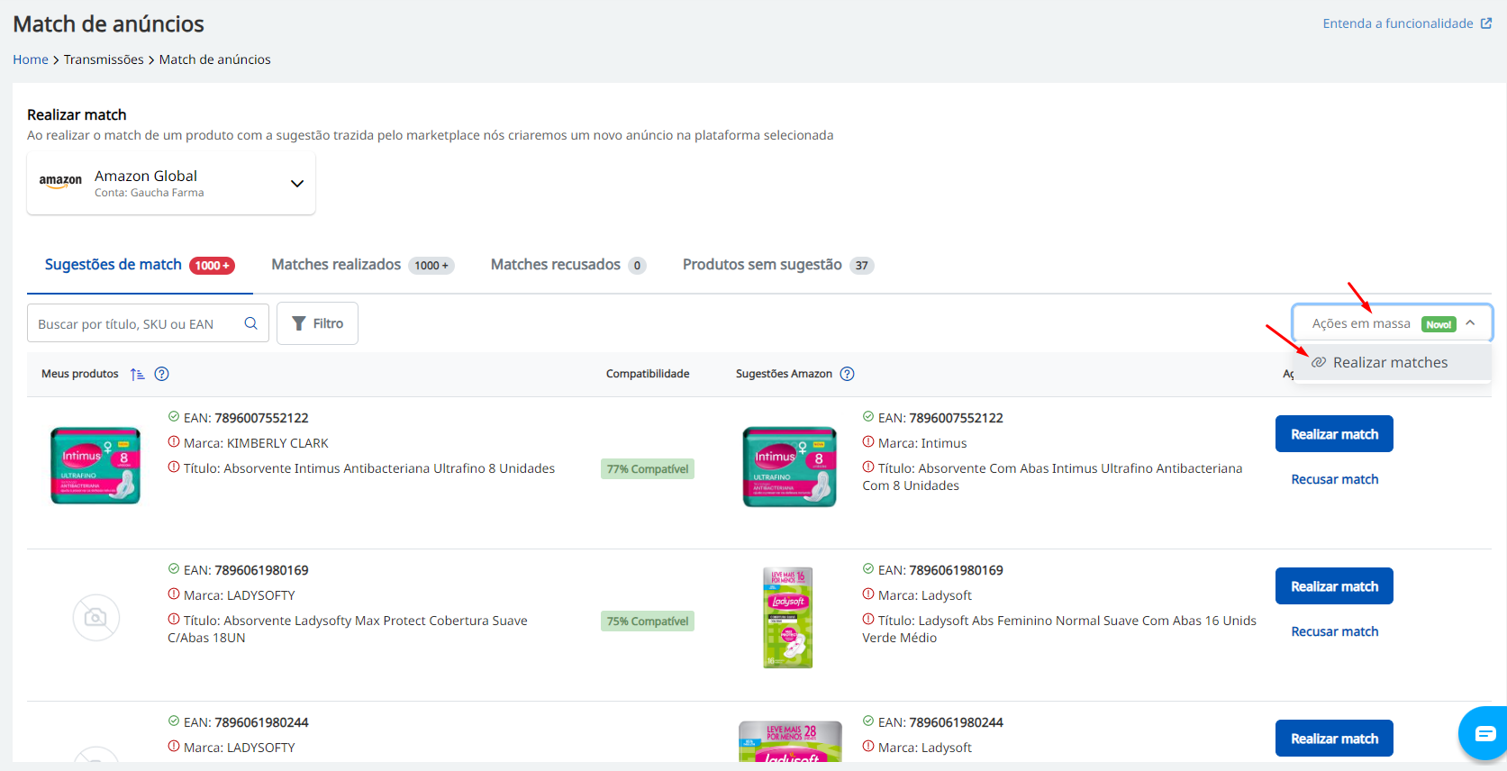Click my Intimus product thumbnail
Screen dimensions: 1507x771
pos(95,466)
